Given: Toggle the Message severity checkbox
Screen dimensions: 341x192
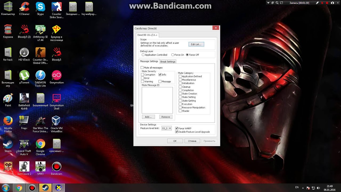Looking at the screenshot, I should (x=160, y=82).
